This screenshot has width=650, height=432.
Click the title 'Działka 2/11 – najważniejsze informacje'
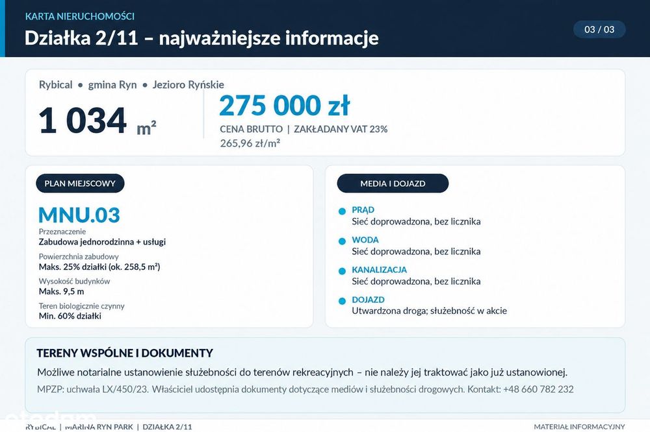pyautogui.click(x=201, y=38)
